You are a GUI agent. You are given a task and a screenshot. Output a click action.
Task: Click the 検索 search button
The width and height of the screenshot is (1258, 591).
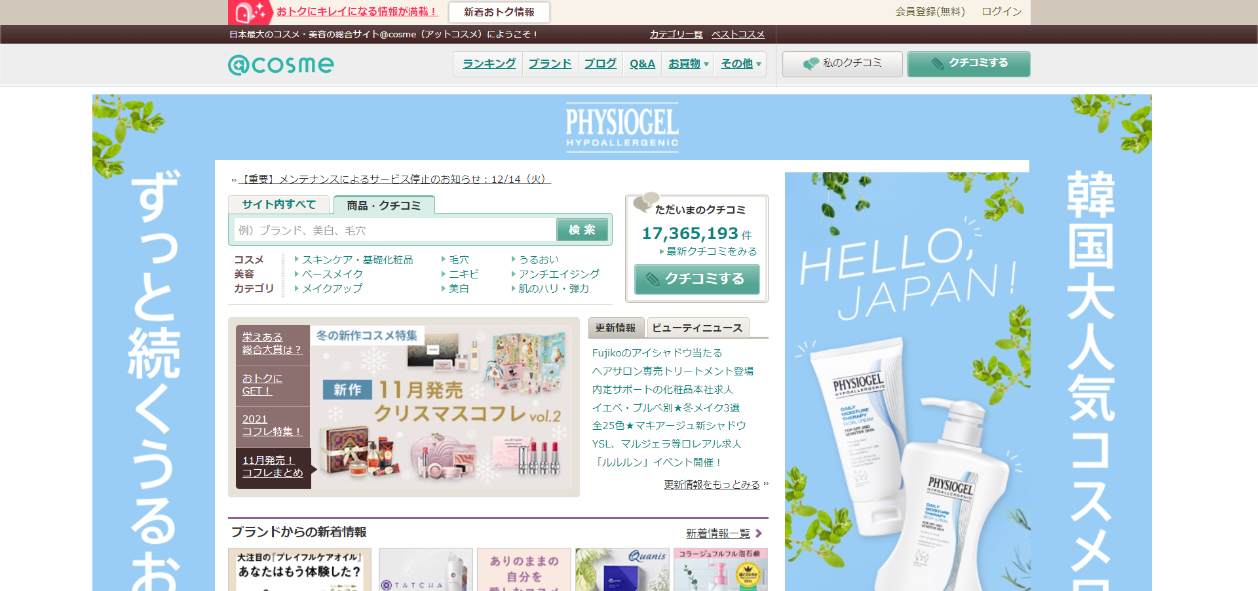(x=582, y=229)
